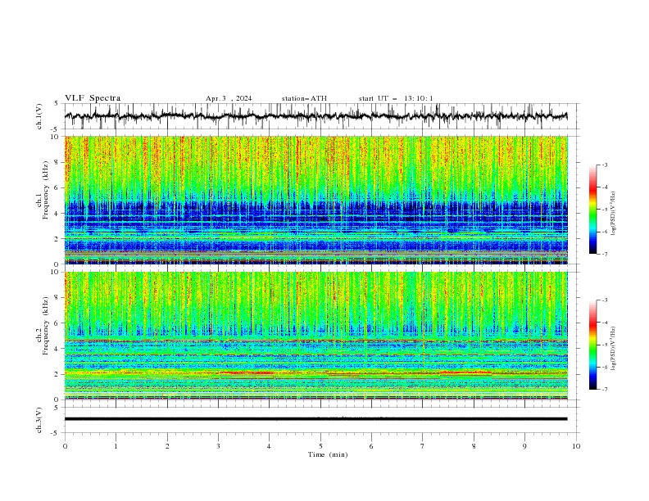Click the ch.3 voltage waveform trace

(x=315, y=419)
